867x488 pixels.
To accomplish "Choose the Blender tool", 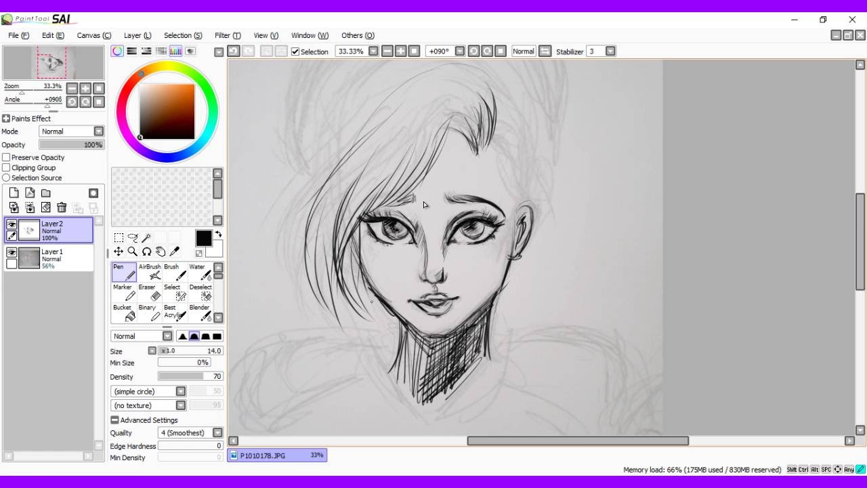I will click(200, 312).
